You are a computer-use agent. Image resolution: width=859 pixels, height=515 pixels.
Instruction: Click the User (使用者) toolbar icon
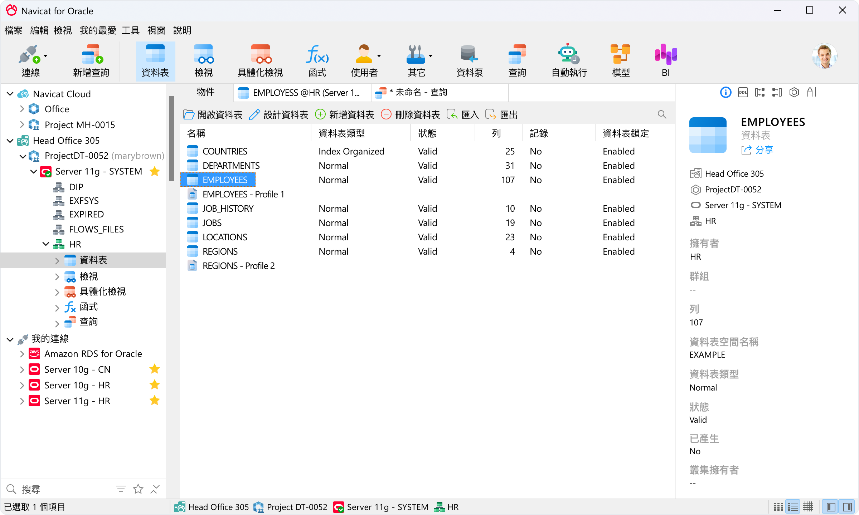pos(364,61)
